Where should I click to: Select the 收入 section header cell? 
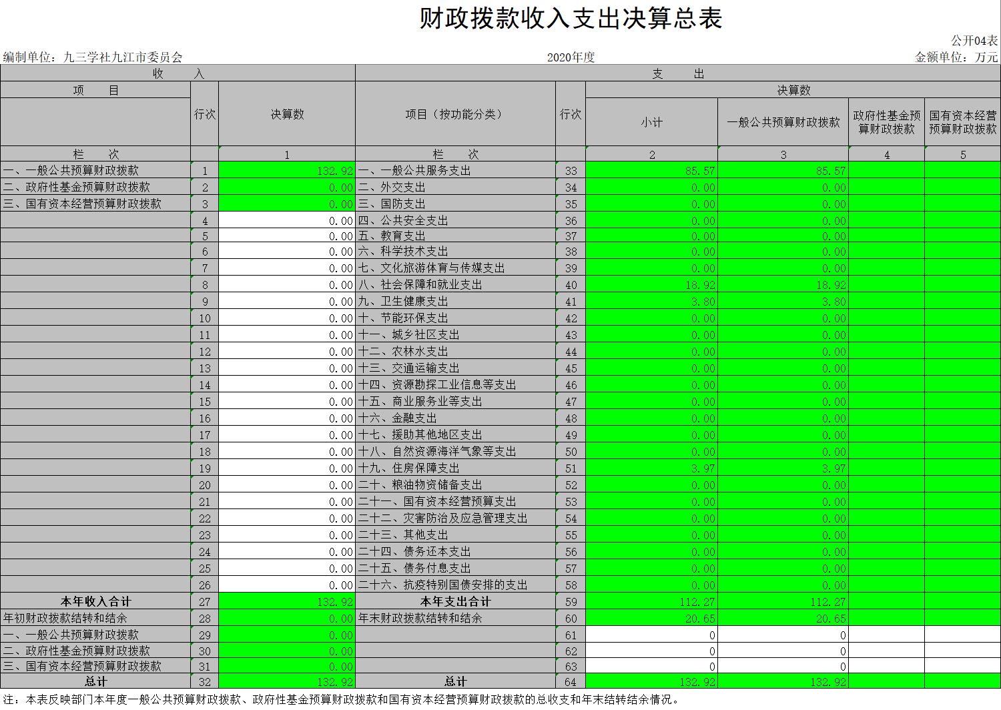[178, 73]
